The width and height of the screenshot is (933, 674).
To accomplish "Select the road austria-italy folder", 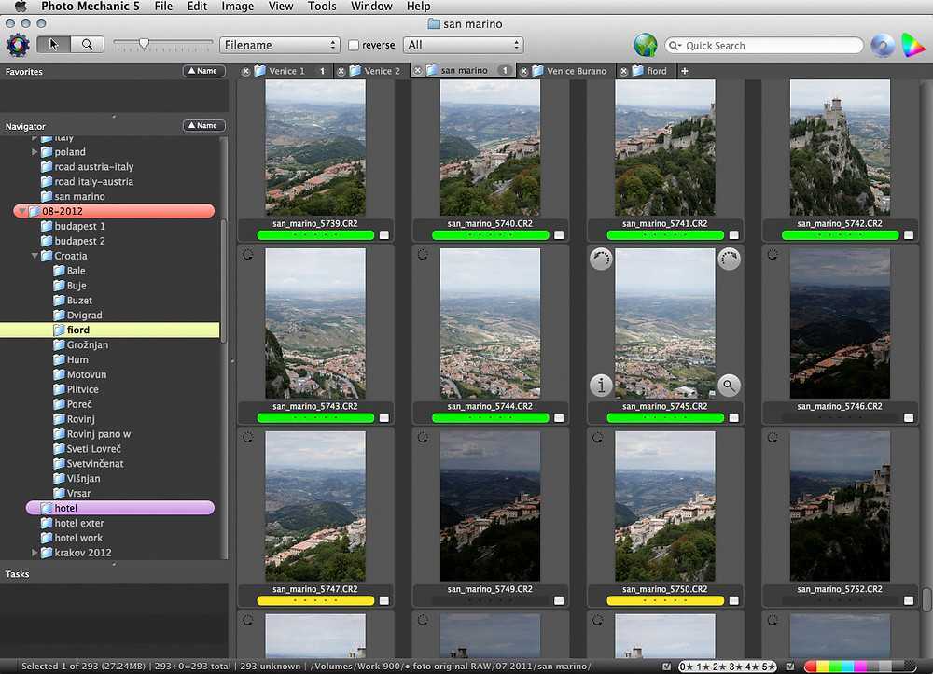I will point(94,167).
